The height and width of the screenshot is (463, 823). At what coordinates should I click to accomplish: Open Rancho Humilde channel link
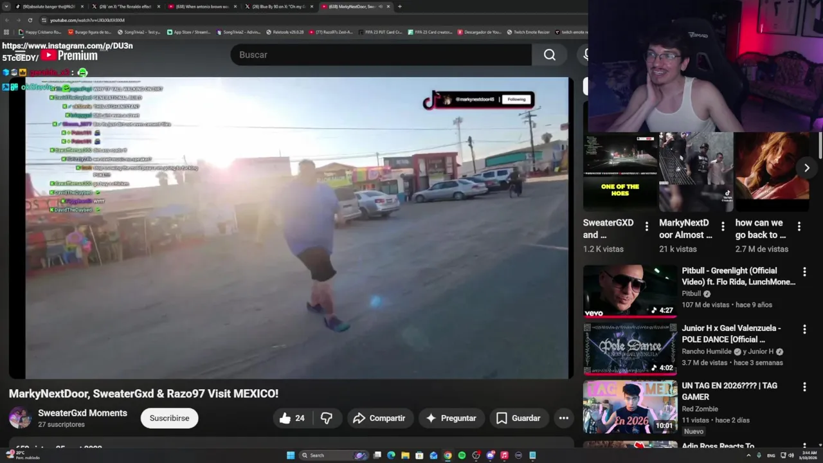pyautogui.click(x=707, y=351)
